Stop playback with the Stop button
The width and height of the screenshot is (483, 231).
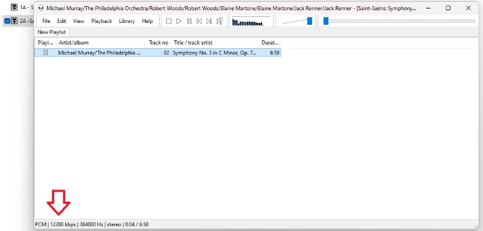tap(168, 21)
